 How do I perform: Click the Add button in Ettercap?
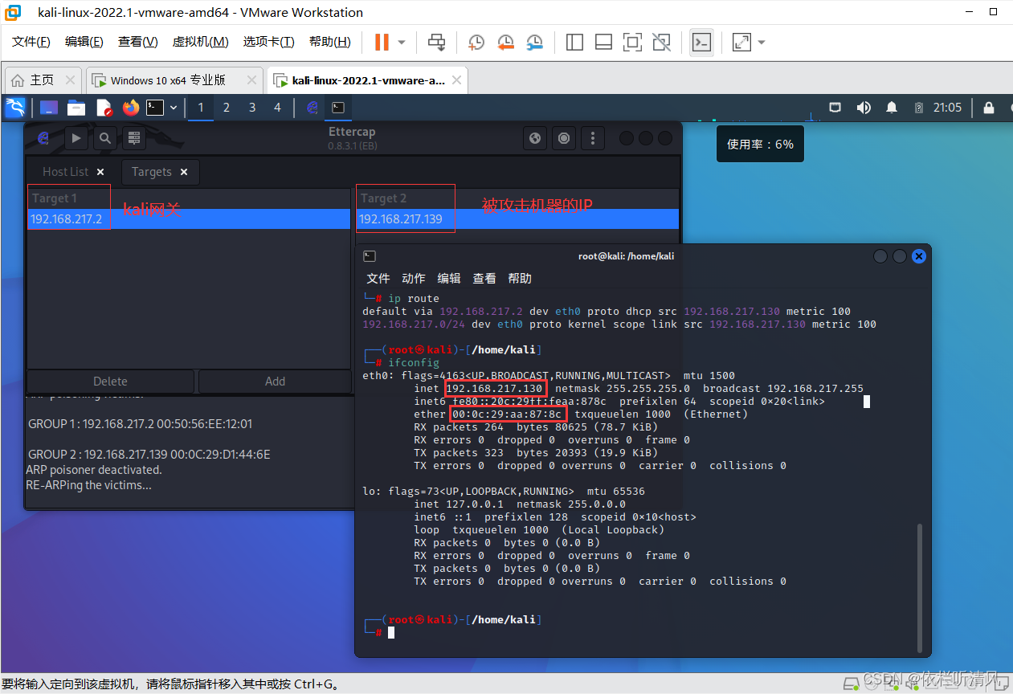(x=274, y=381)
